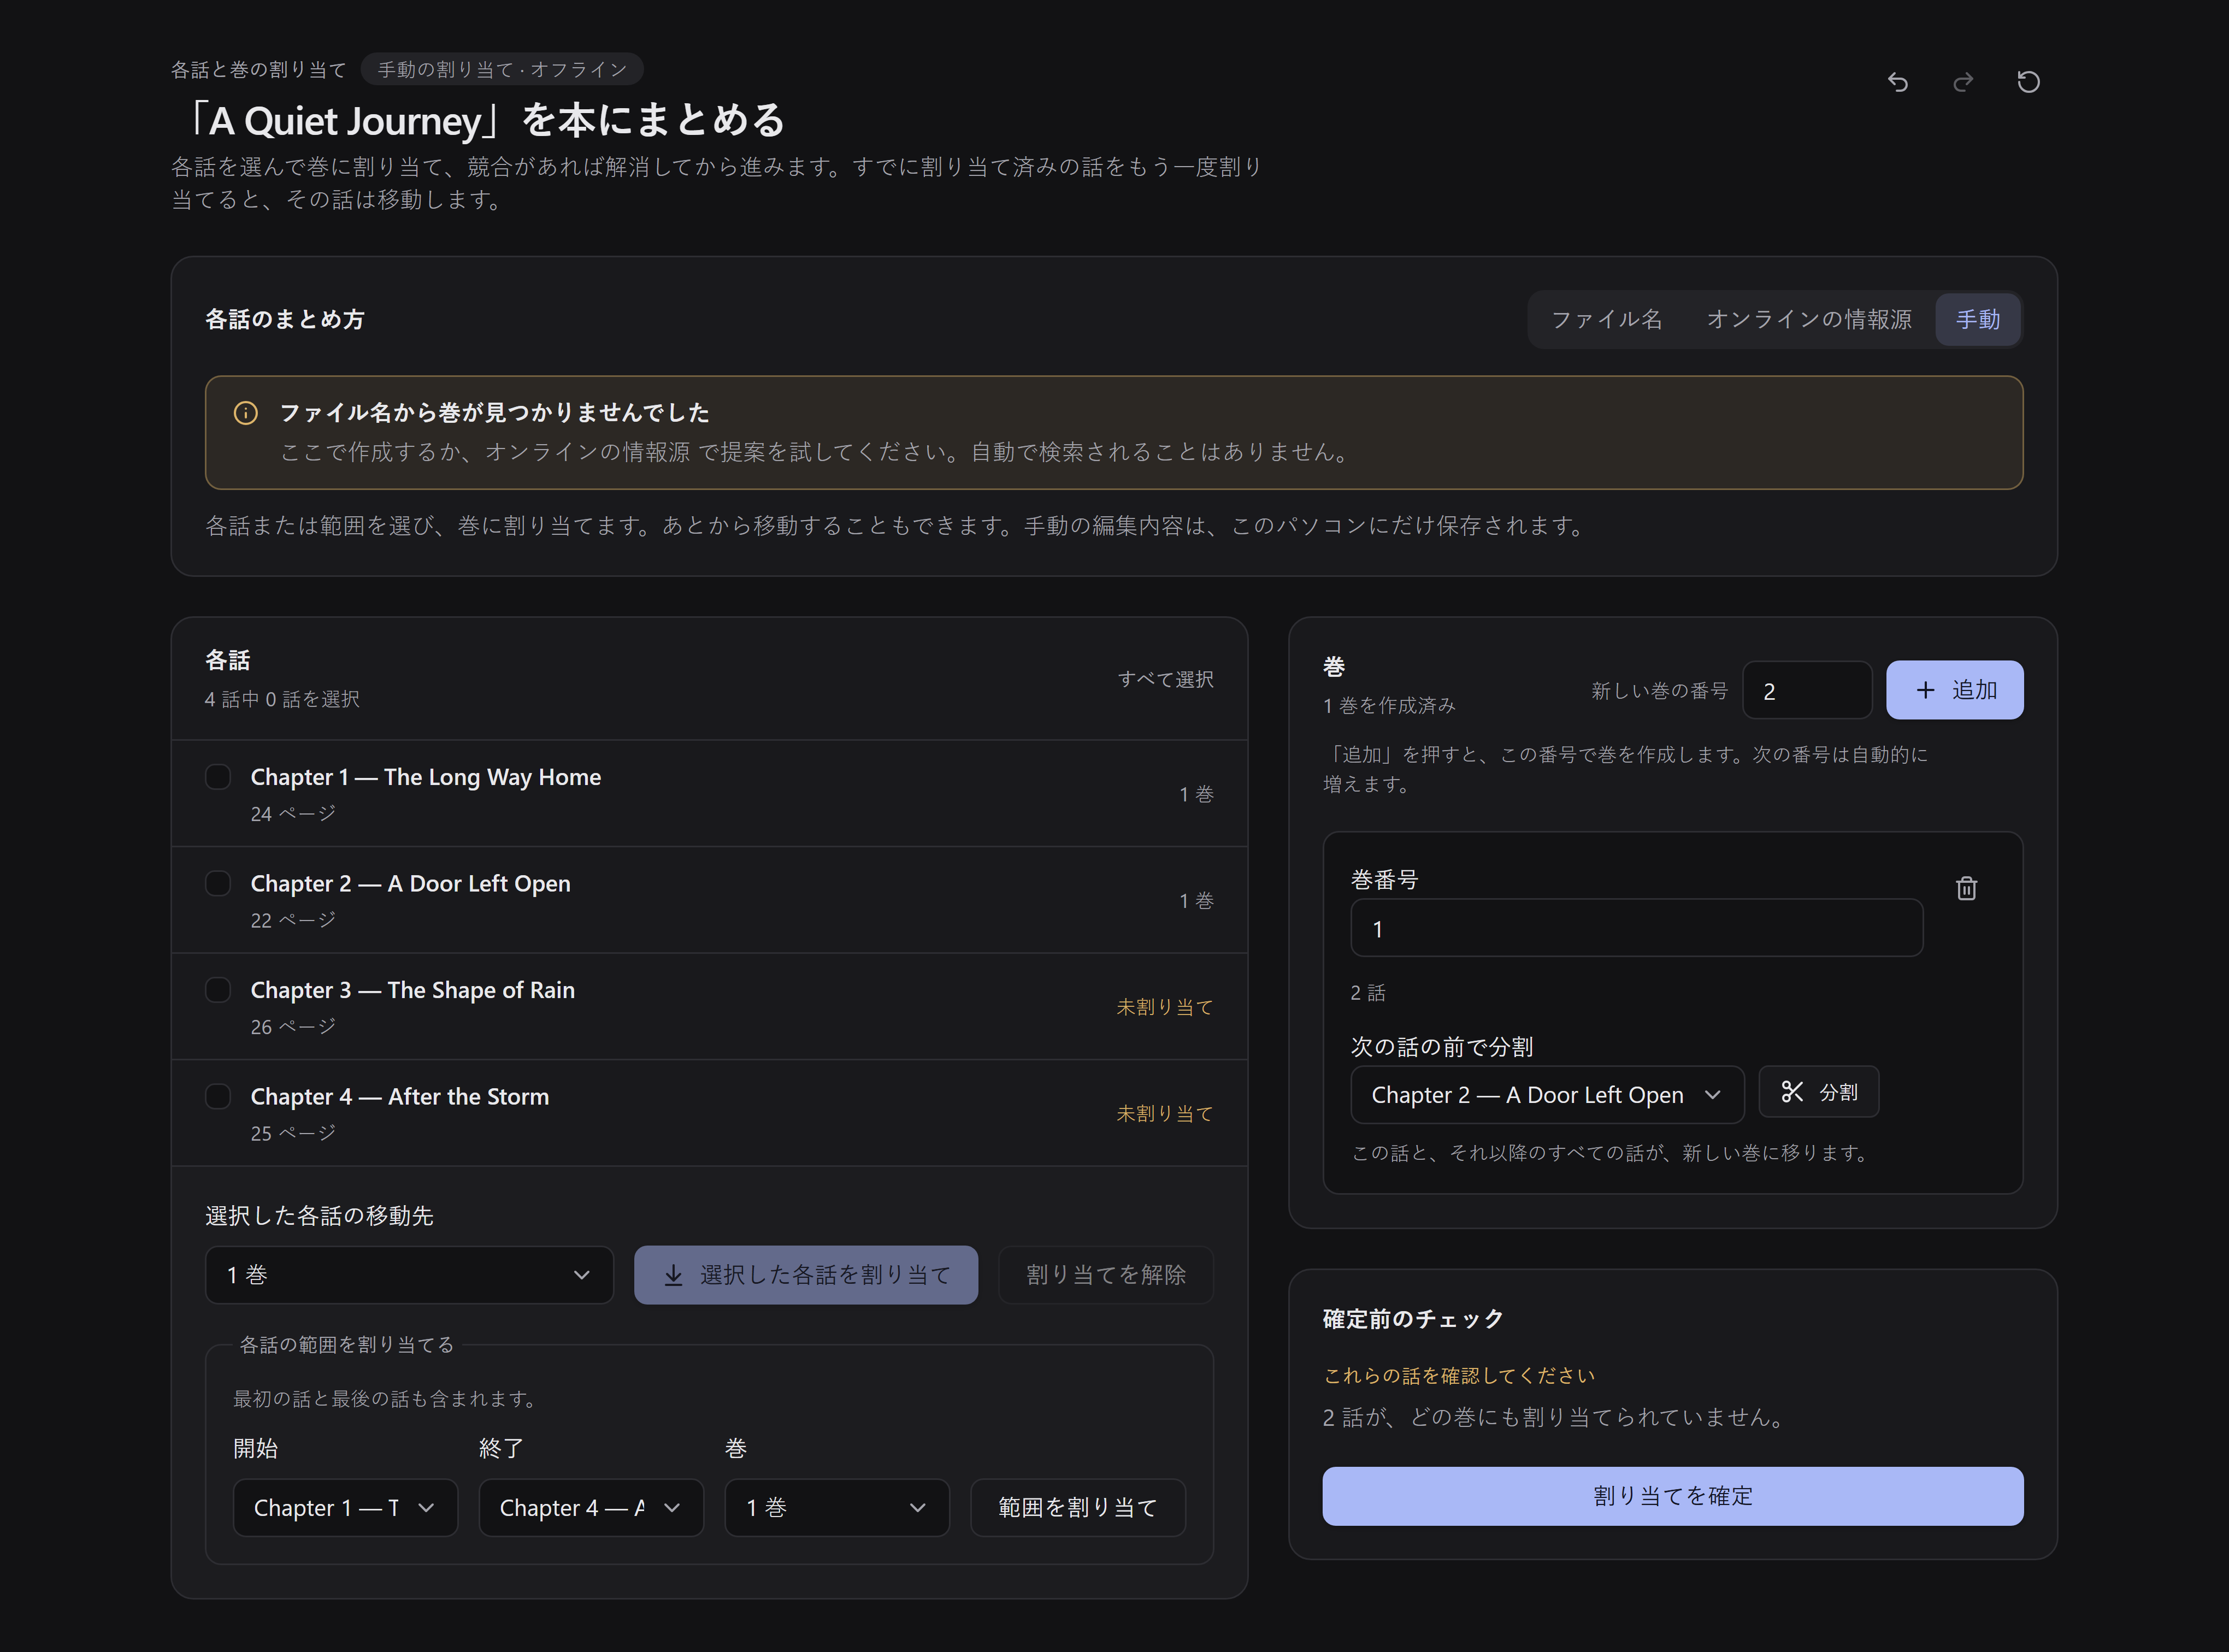Screen dimensions: 2229x1652
Task: Switch to the ファイル名 tab
Action: (x=1607, y=319)
